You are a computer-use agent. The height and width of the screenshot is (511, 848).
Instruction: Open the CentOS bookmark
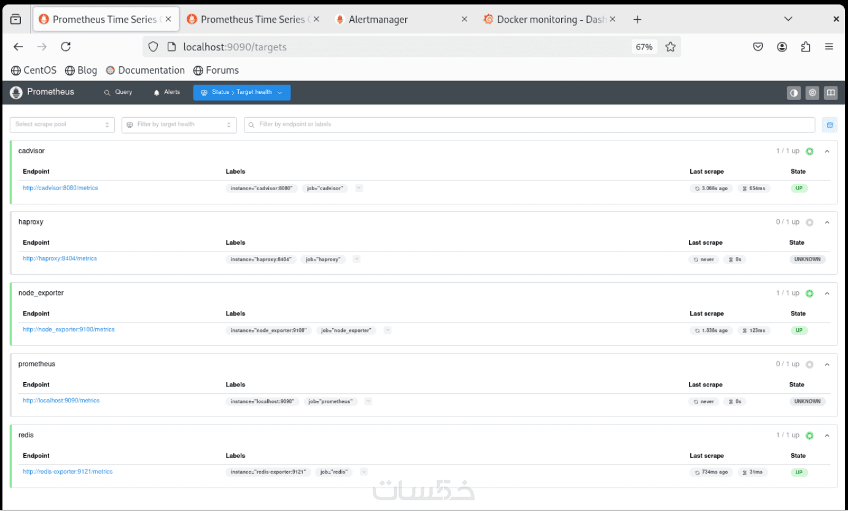pyautogui.click(x=34, y=71)
